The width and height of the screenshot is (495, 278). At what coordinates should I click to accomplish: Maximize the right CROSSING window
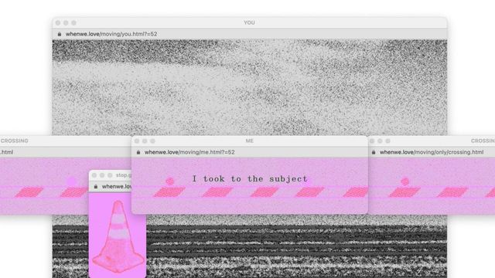(x=387, y=141)
